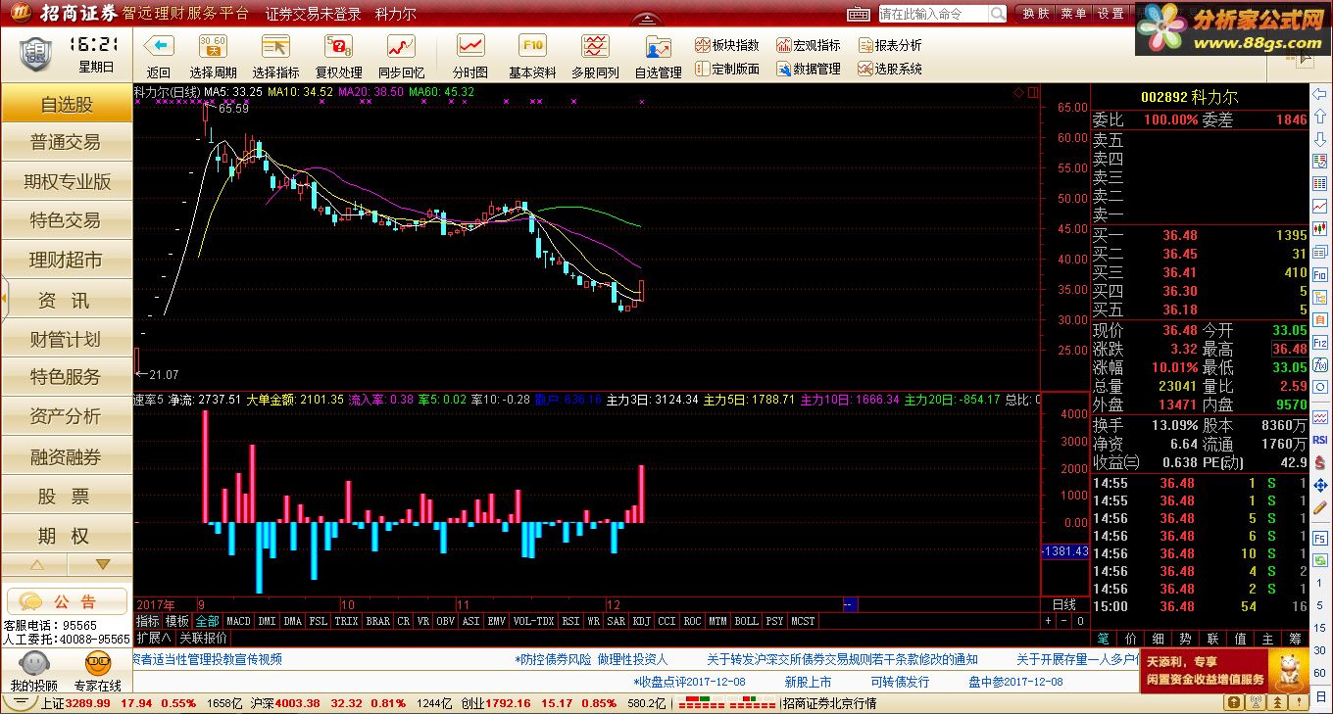
Task: Open the 换肤 skin menu
Action: pos(1035,14)
